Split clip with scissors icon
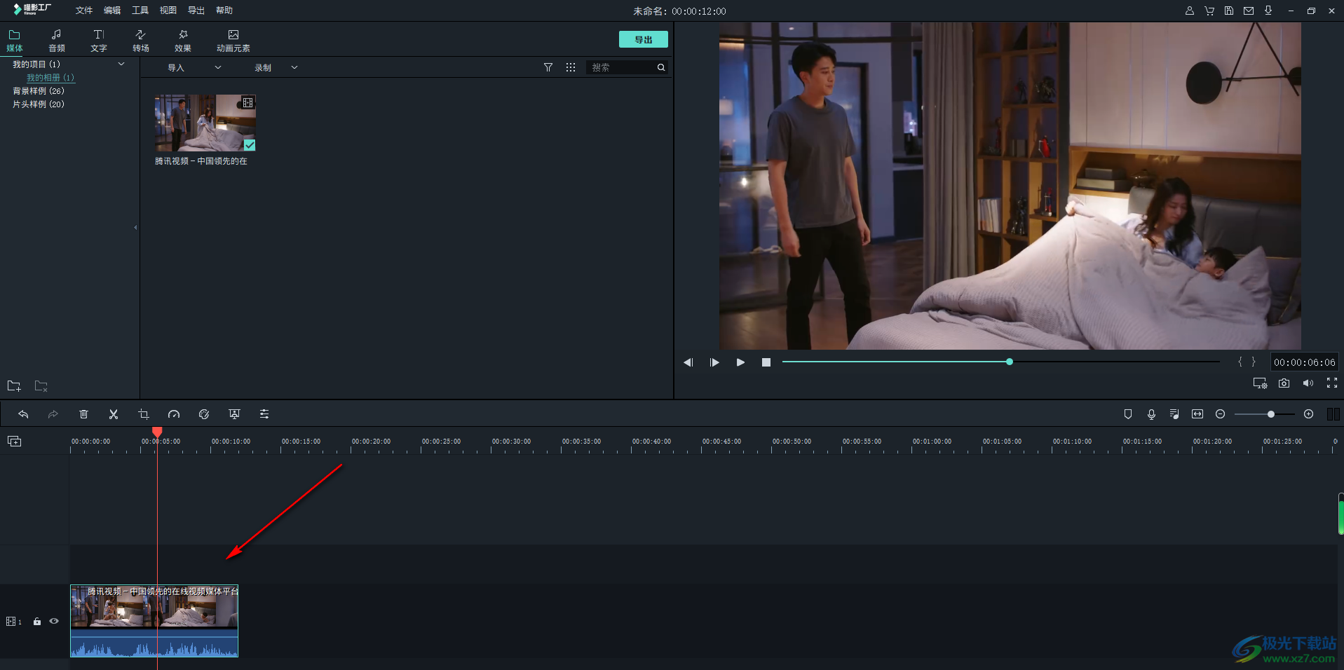 click(x=114, y=414)
